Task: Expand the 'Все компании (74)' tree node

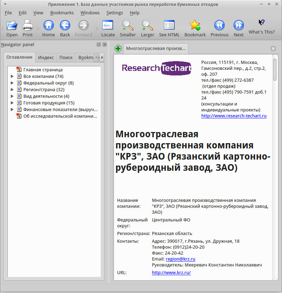Action: pos(12,76)
